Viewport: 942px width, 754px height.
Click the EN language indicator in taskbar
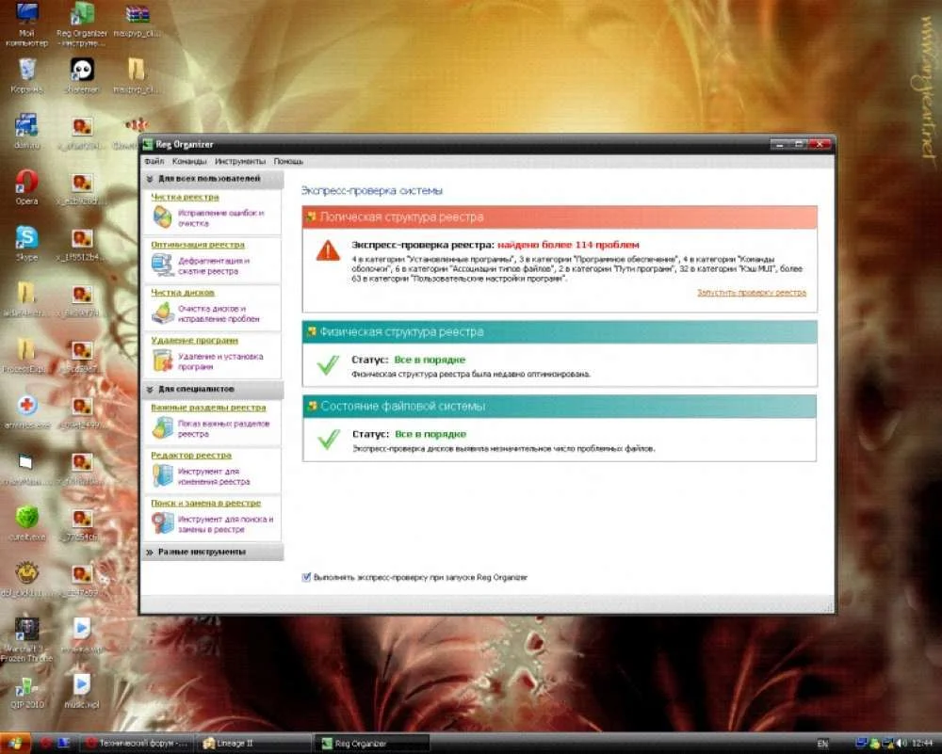(822, 744)
